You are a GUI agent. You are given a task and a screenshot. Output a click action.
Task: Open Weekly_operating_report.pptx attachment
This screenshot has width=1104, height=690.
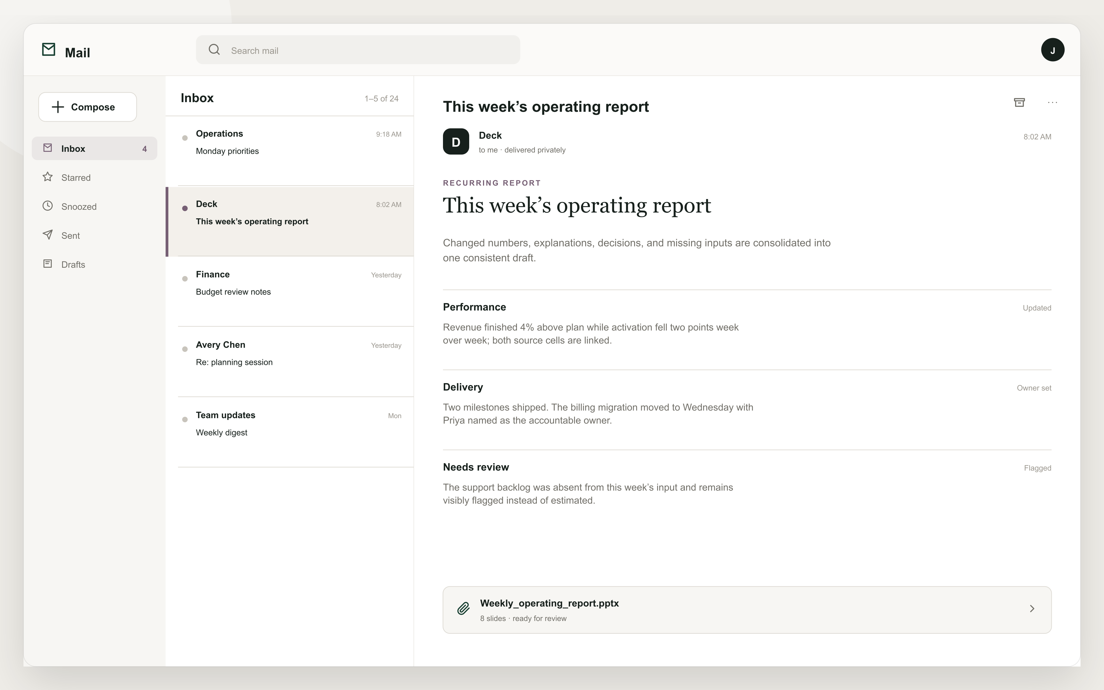(747, 610)
